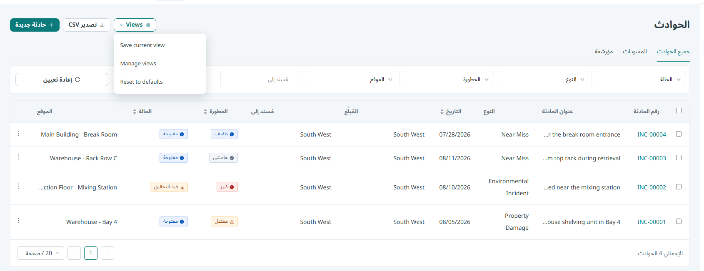The image size is (704, 271).
Task: Click the download icon on CSV export button
Action: click(102, 25)
